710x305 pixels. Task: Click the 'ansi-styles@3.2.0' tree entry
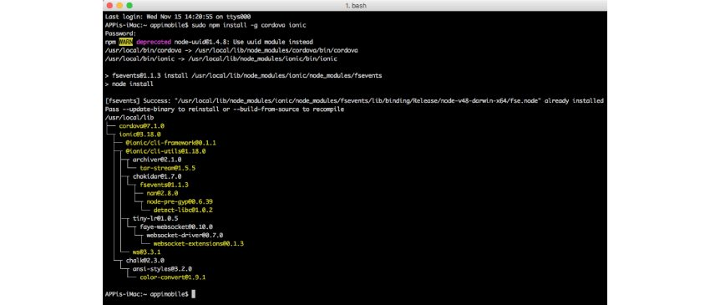tap(162, 269)
